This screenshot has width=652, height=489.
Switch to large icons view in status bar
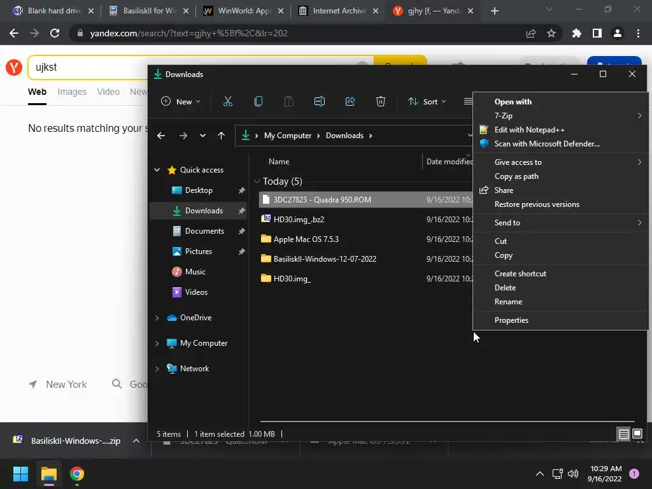click(x=637, y=434)
